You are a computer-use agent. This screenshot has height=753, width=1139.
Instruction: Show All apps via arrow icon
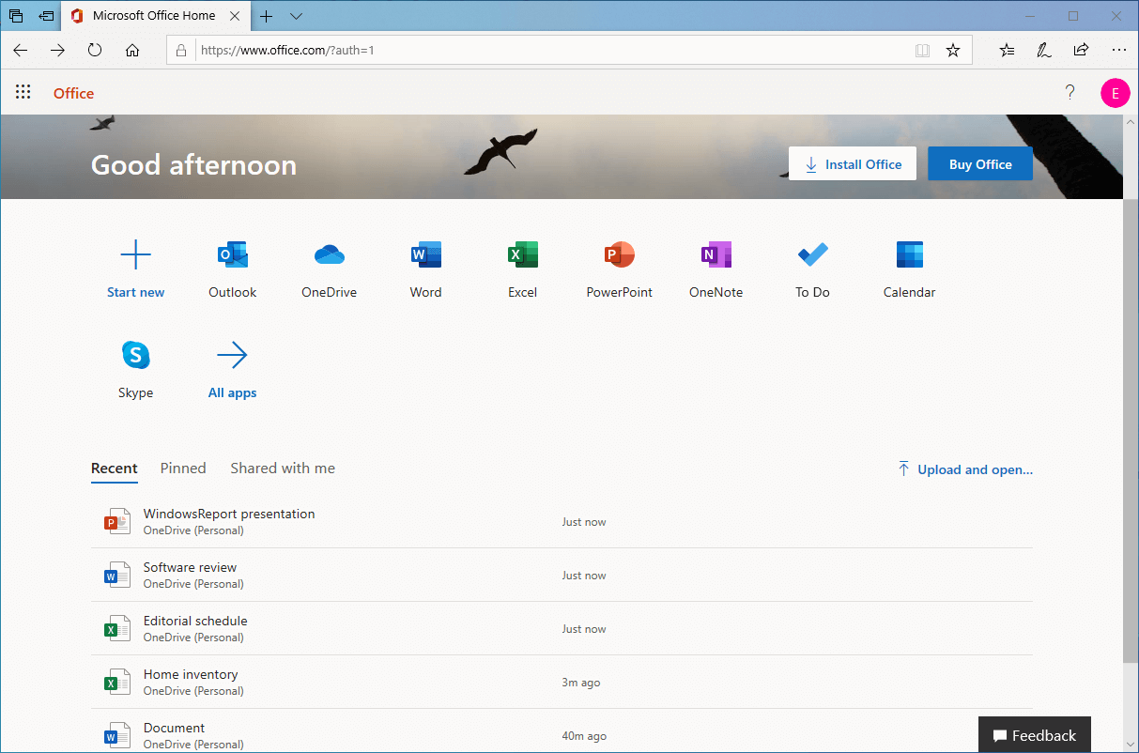coord(232,355)
